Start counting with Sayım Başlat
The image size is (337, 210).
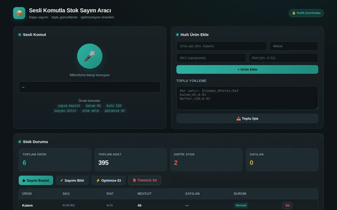coord(36,180)
